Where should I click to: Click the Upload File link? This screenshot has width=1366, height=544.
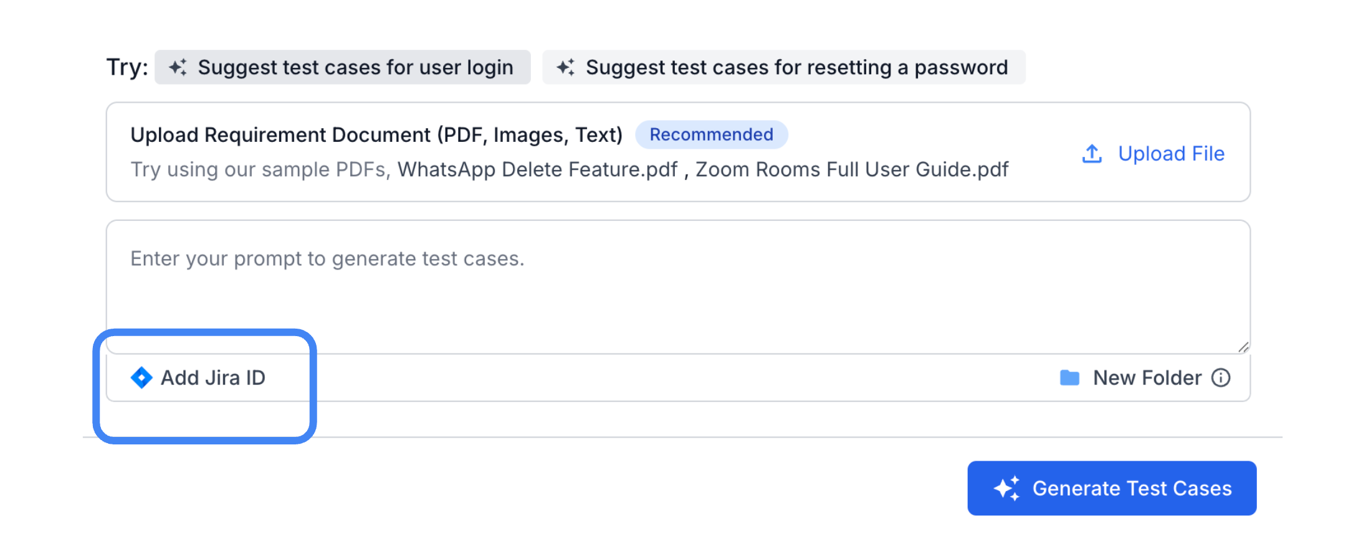coord(1170,154)
